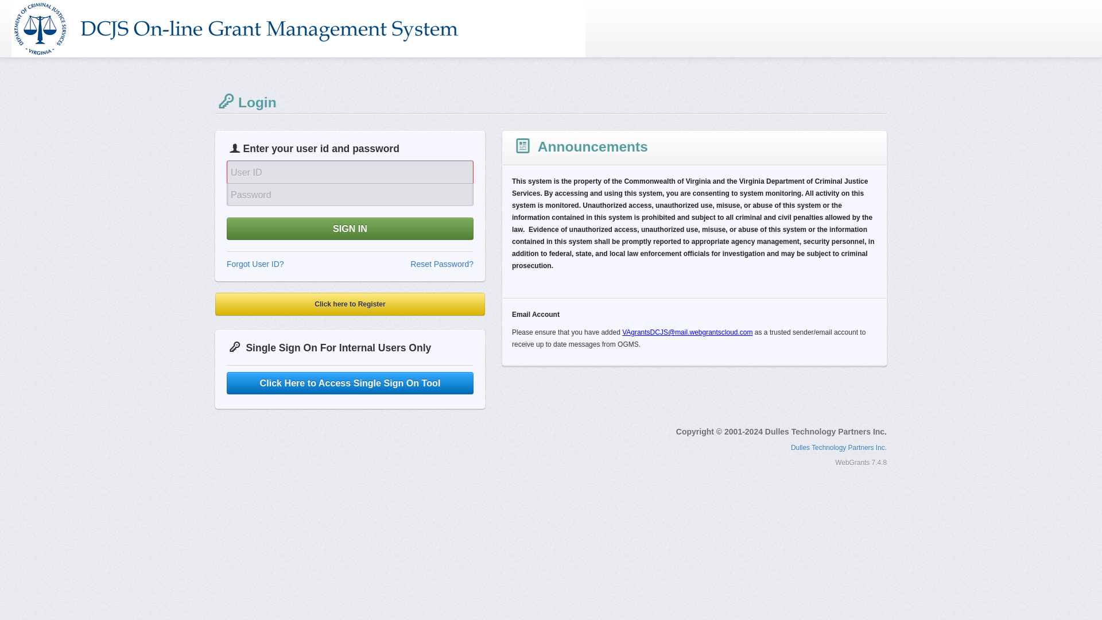Open the Forgot User ID? link
The height and width of the screenshot is (620, 1102).
coord(255,264)
